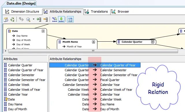Select Day of Month under the Date node
The image size is (185, 112).
23,40
